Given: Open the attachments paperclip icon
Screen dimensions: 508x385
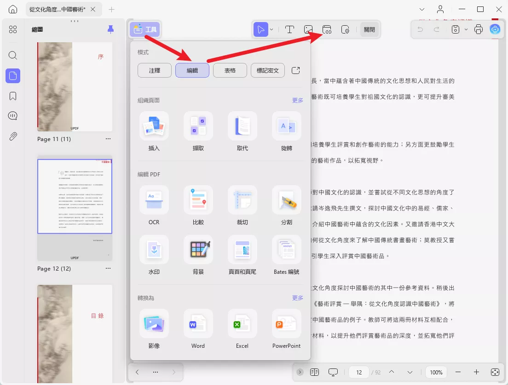Looking at the screenshot, I should click(12, 136).
